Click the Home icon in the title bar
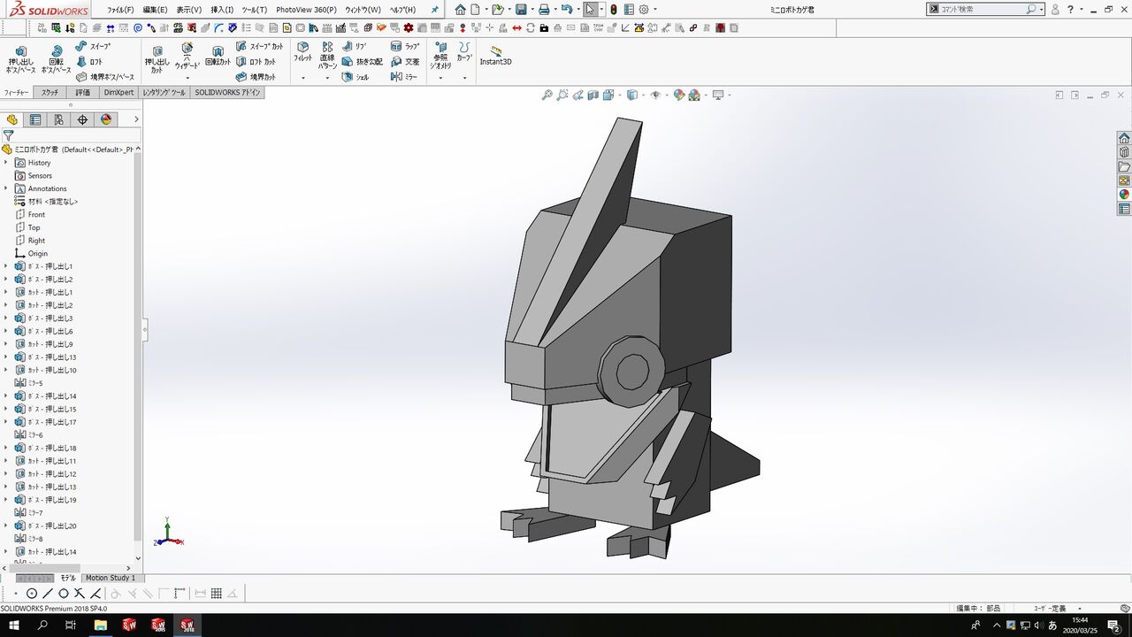Viewport: 1132px width, 637px height. click(460, 10)
